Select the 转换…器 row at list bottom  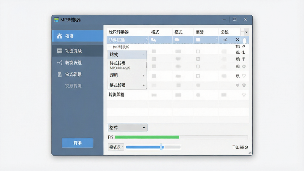(178, 95)
